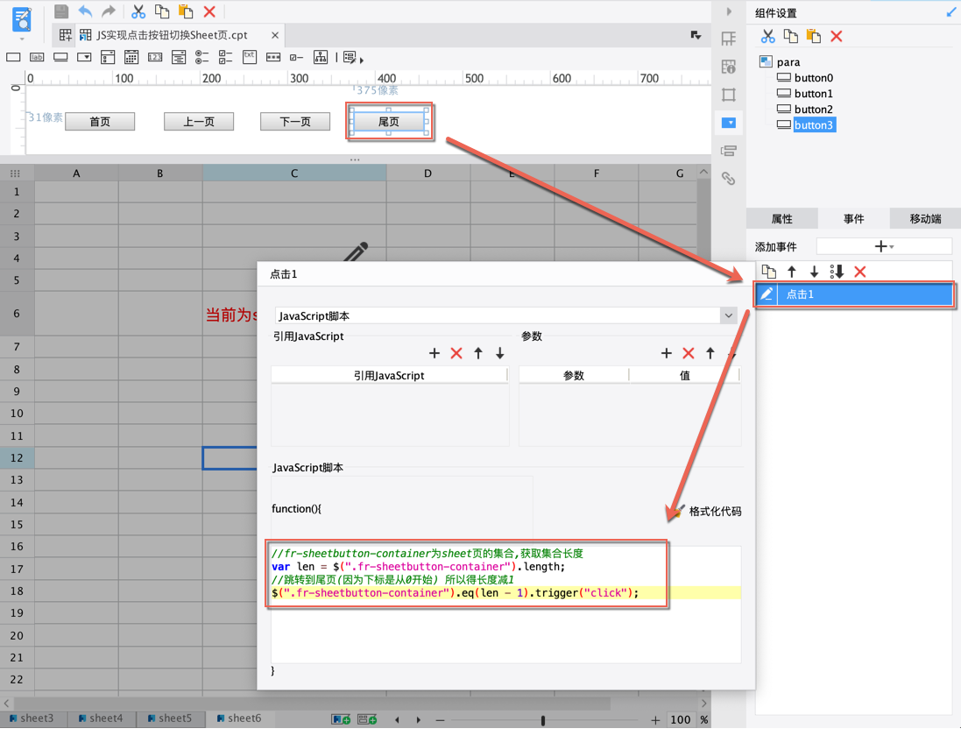Select the checkbox widget icon in widget toolbar
961x750 pixels.
[x=296, y=58]
